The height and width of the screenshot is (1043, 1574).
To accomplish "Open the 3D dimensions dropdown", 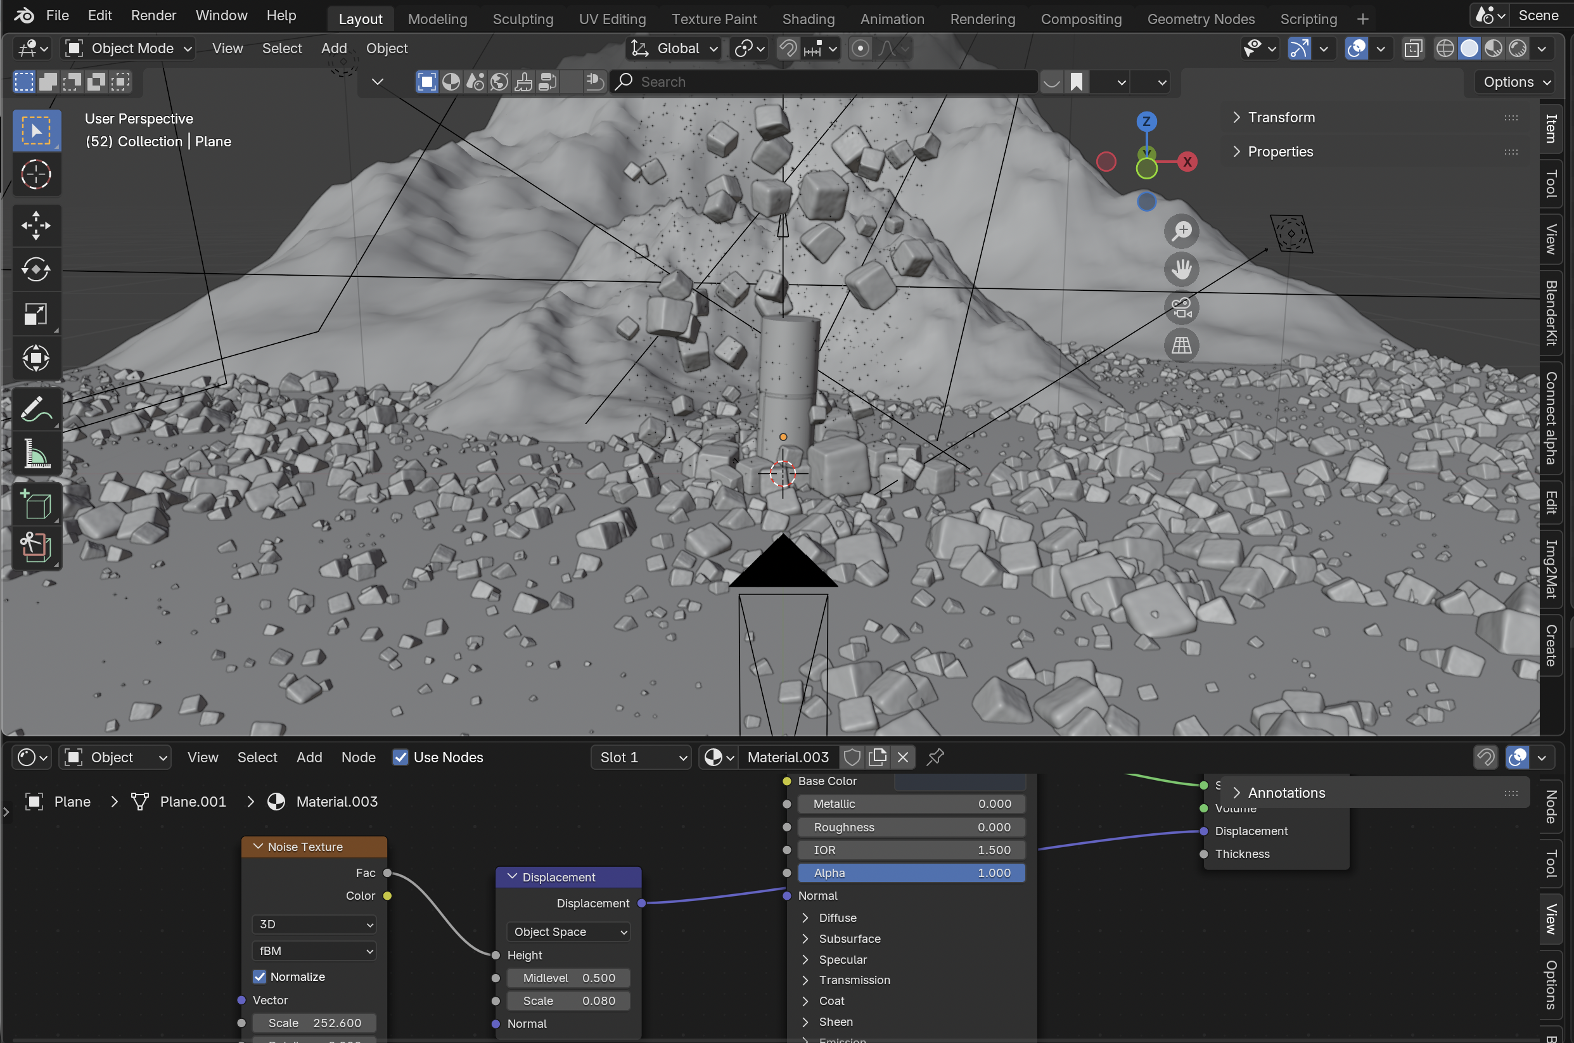I will tap(314, 924).
